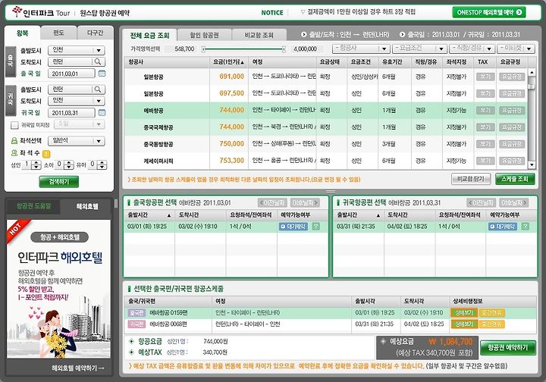Click maximum price slider handle
Viewport: 546px width, 382px height.
pos(284,49)
